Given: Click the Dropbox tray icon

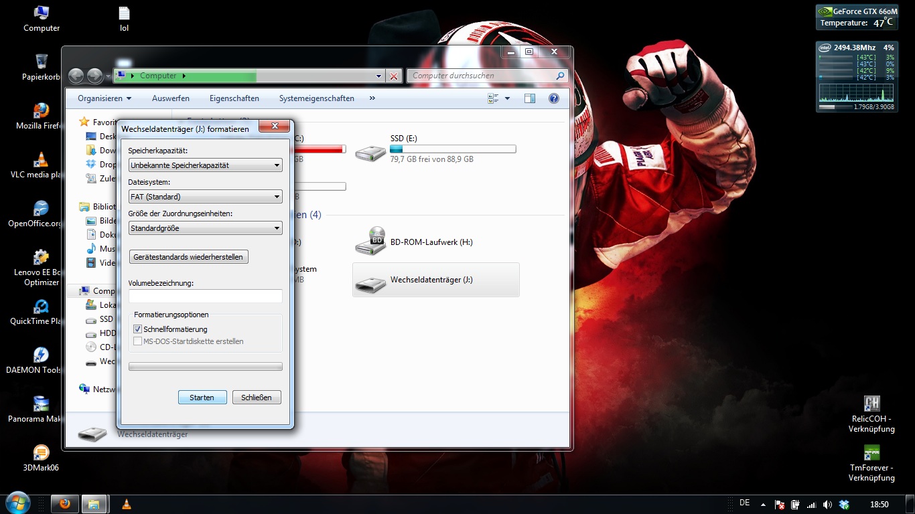Looking at the screenshot, I should tap(844, 505).
